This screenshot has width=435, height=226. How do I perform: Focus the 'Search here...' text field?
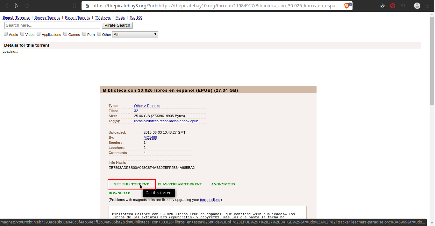[52, 25]
